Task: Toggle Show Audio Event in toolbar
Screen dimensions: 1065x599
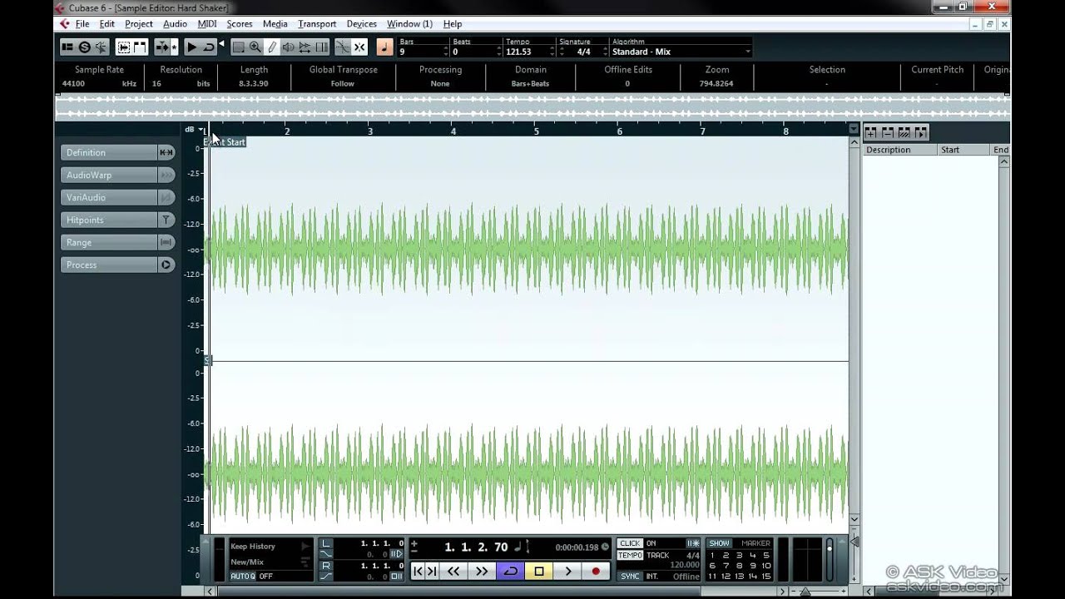Action: (x=123, y=47)
